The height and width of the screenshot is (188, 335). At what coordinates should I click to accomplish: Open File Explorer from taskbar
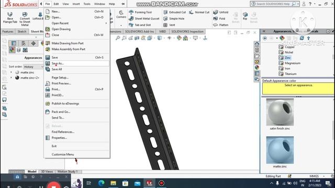pyautogui.click(x=113, y=183)
